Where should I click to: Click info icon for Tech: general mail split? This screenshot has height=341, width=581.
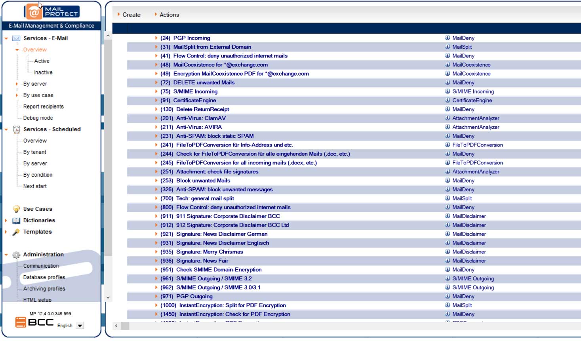448,198
